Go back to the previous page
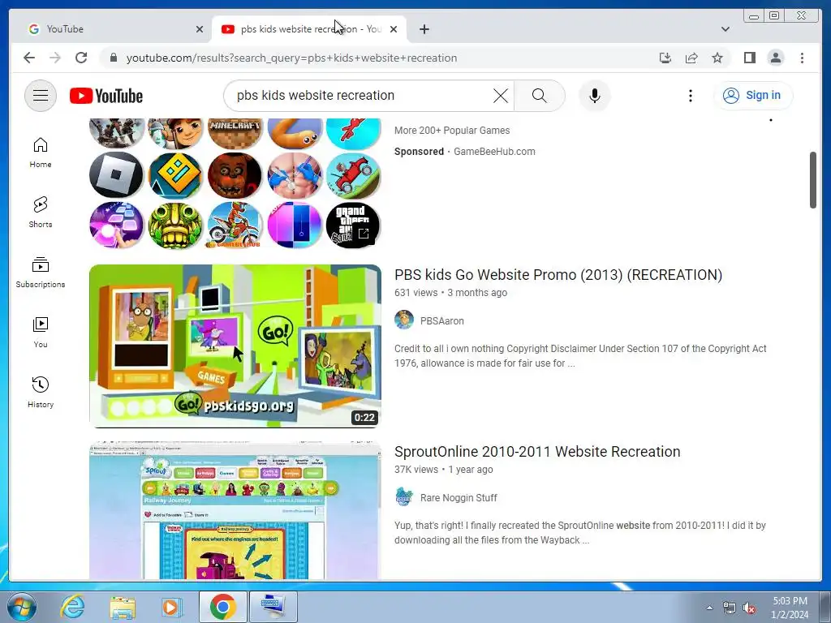Screen dimensions: 831x623 (29, 58)
